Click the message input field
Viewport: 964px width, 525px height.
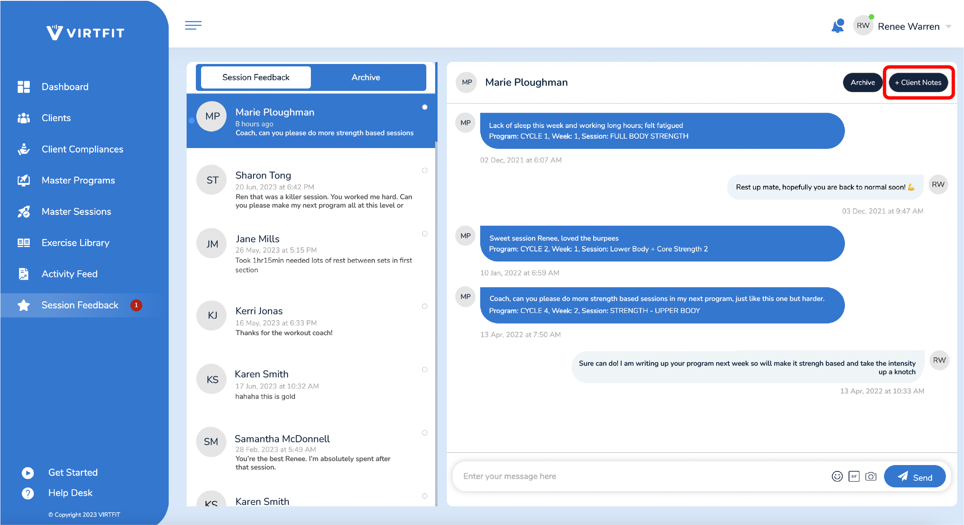click(x=639, y=476)
